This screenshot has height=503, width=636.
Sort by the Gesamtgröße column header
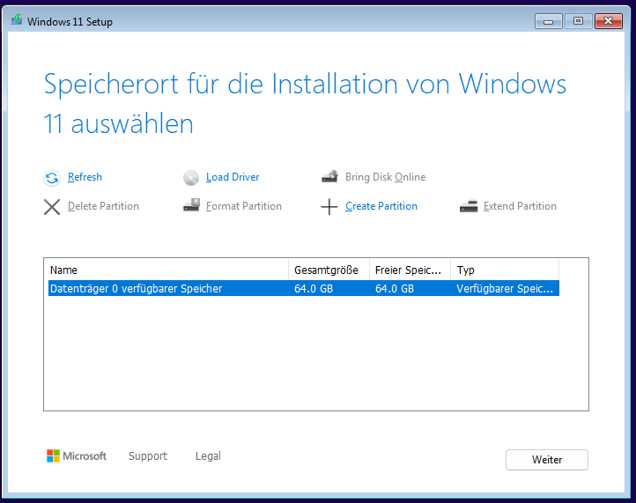[329, 270]
